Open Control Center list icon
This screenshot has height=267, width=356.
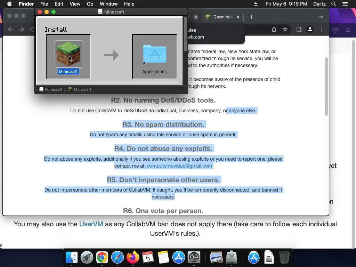tap(345, 4)
